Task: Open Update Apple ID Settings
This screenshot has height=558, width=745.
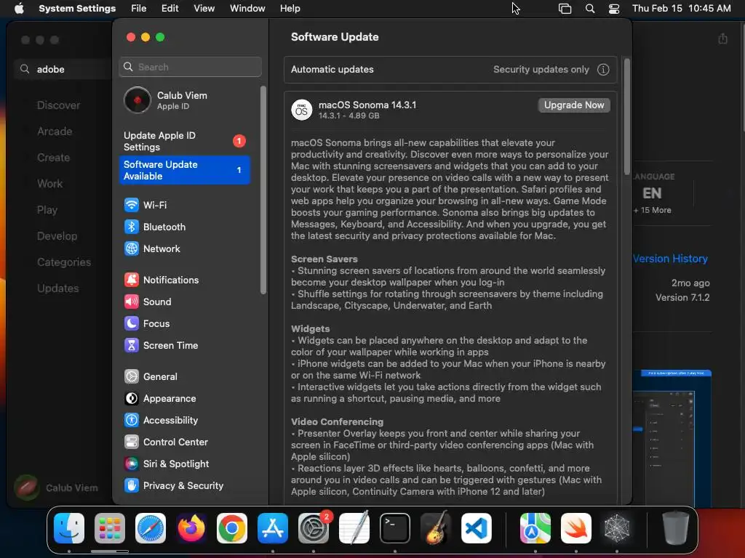Action: pyautogui.click(x=186, y=142)
